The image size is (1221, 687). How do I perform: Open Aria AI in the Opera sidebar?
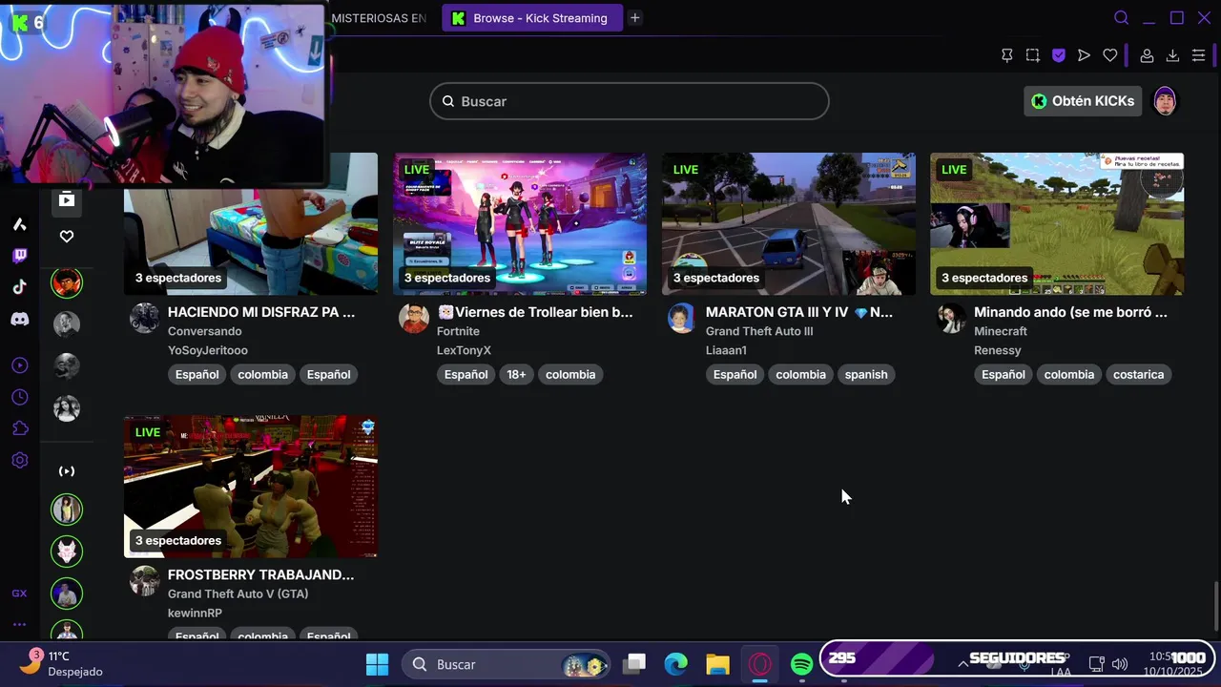click(19, 224)
